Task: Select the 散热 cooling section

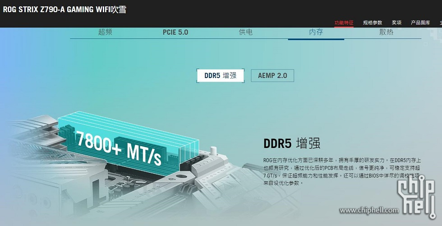Action: click(x=386, y=32)
